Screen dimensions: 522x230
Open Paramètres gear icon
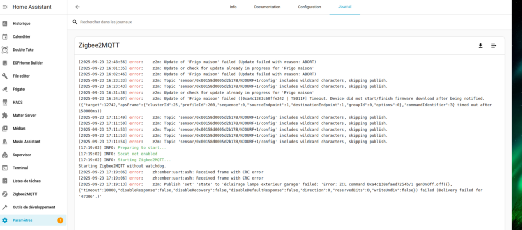coord(5,220)
